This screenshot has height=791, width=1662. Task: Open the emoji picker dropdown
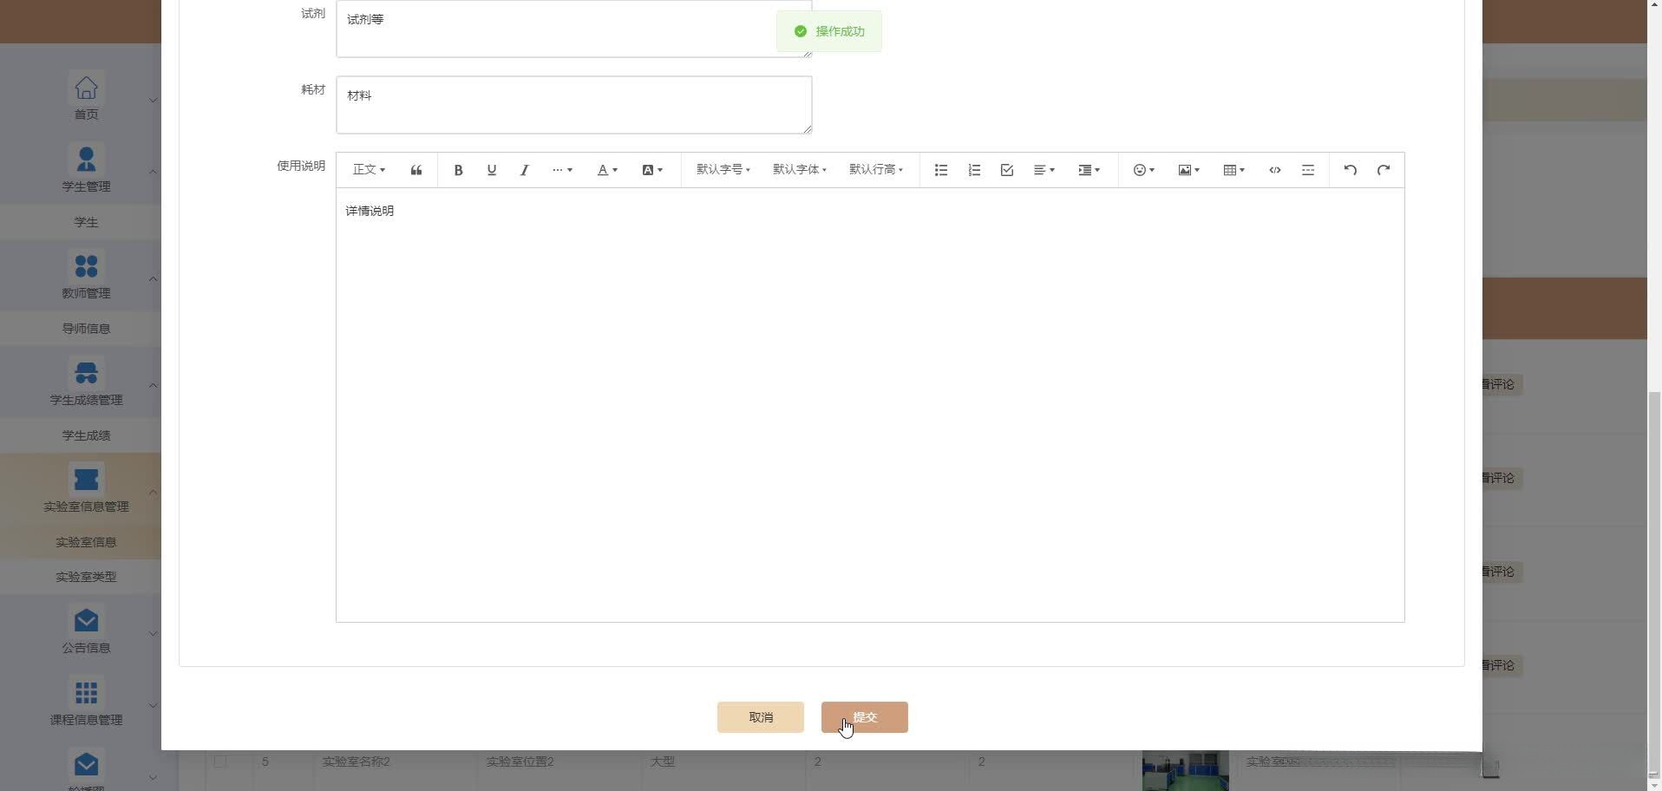pyautogui.click(x=1144, y=170)
